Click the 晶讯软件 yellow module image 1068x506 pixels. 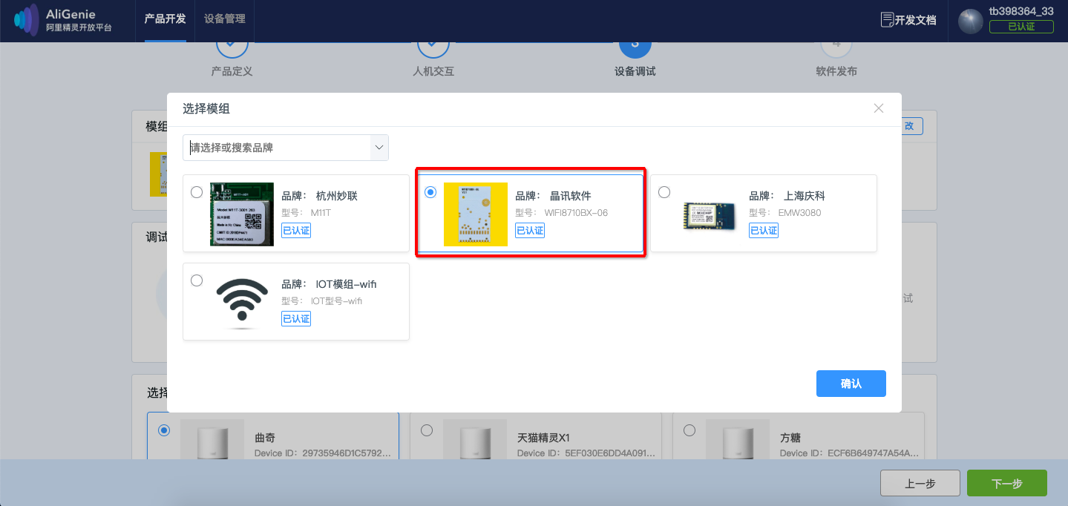click(476, 214)
